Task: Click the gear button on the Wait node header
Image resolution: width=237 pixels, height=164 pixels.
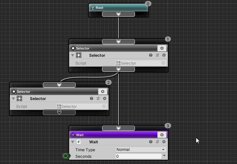Action: point(162,135)
